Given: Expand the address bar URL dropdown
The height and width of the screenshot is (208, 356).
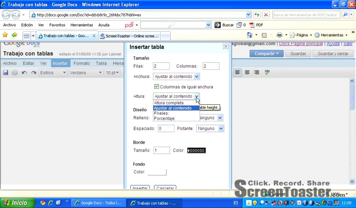Looking at the screenshot, I should [248, 15].
